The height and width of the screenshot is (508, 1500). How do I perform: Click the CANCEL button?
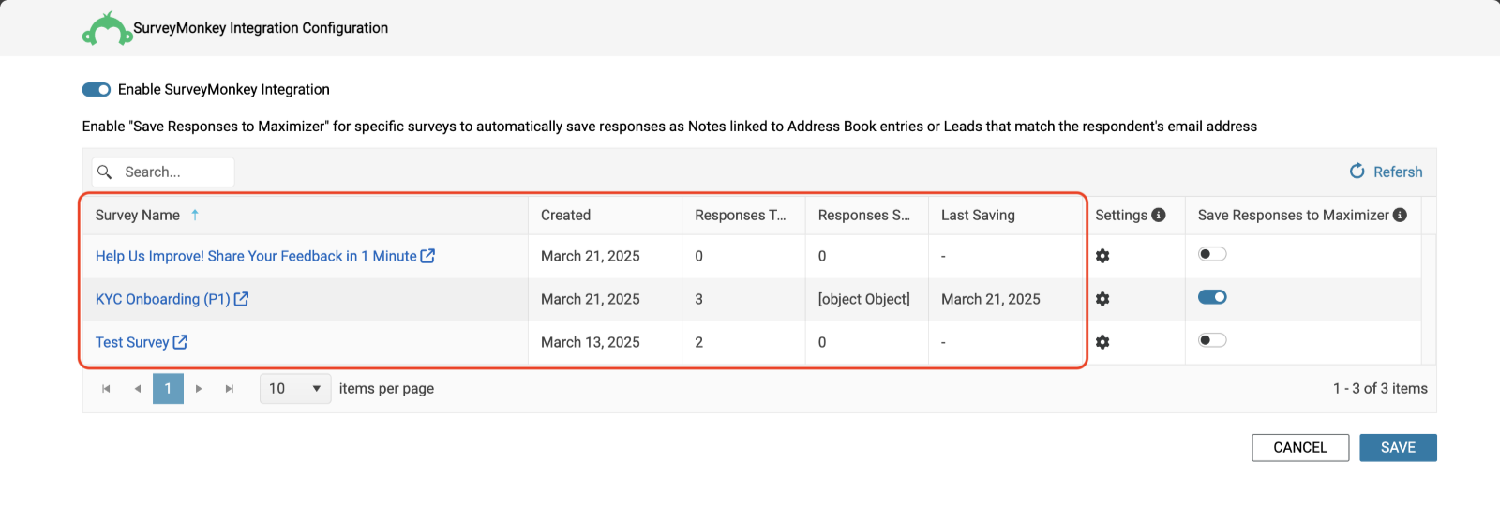[1300, 447]
